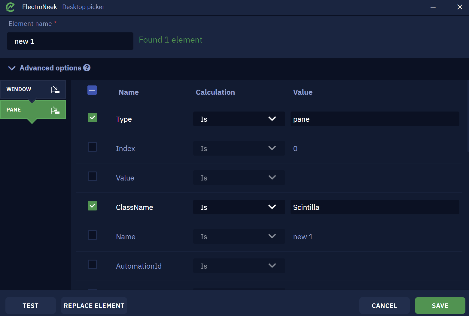This screenshot has height=316, width=469.
Task: Click the REPLACE ELEMENT button
Action: point(94,306)
